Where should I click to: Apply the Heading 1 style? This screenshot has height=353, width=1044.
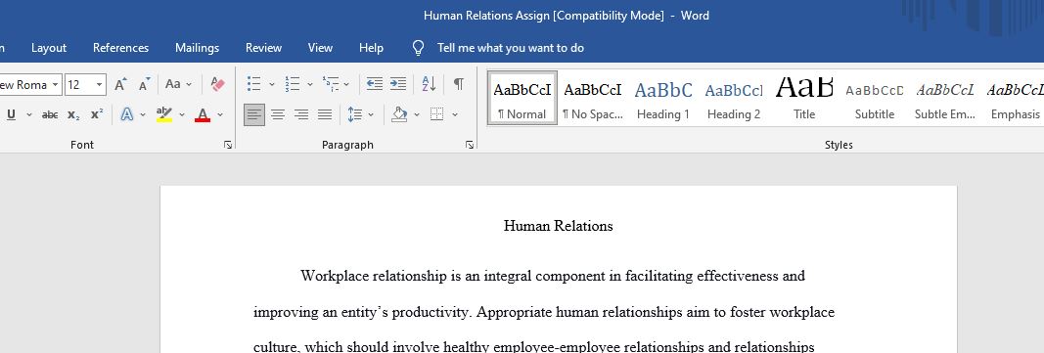(x=663, y=99)
